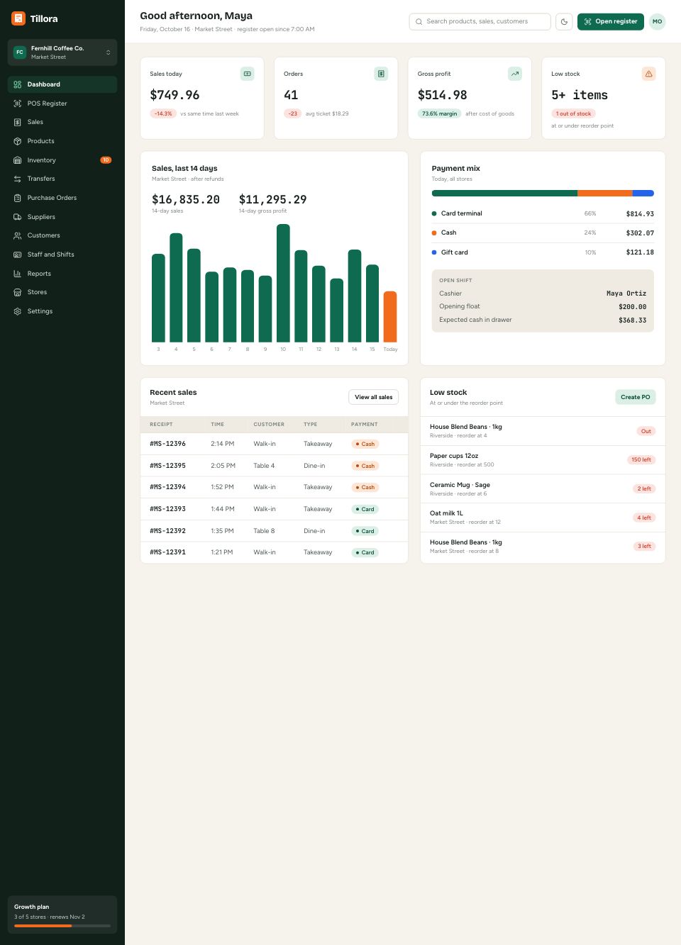
Task: Toggle dark mode with the moon button
Action: pos(564,21)
